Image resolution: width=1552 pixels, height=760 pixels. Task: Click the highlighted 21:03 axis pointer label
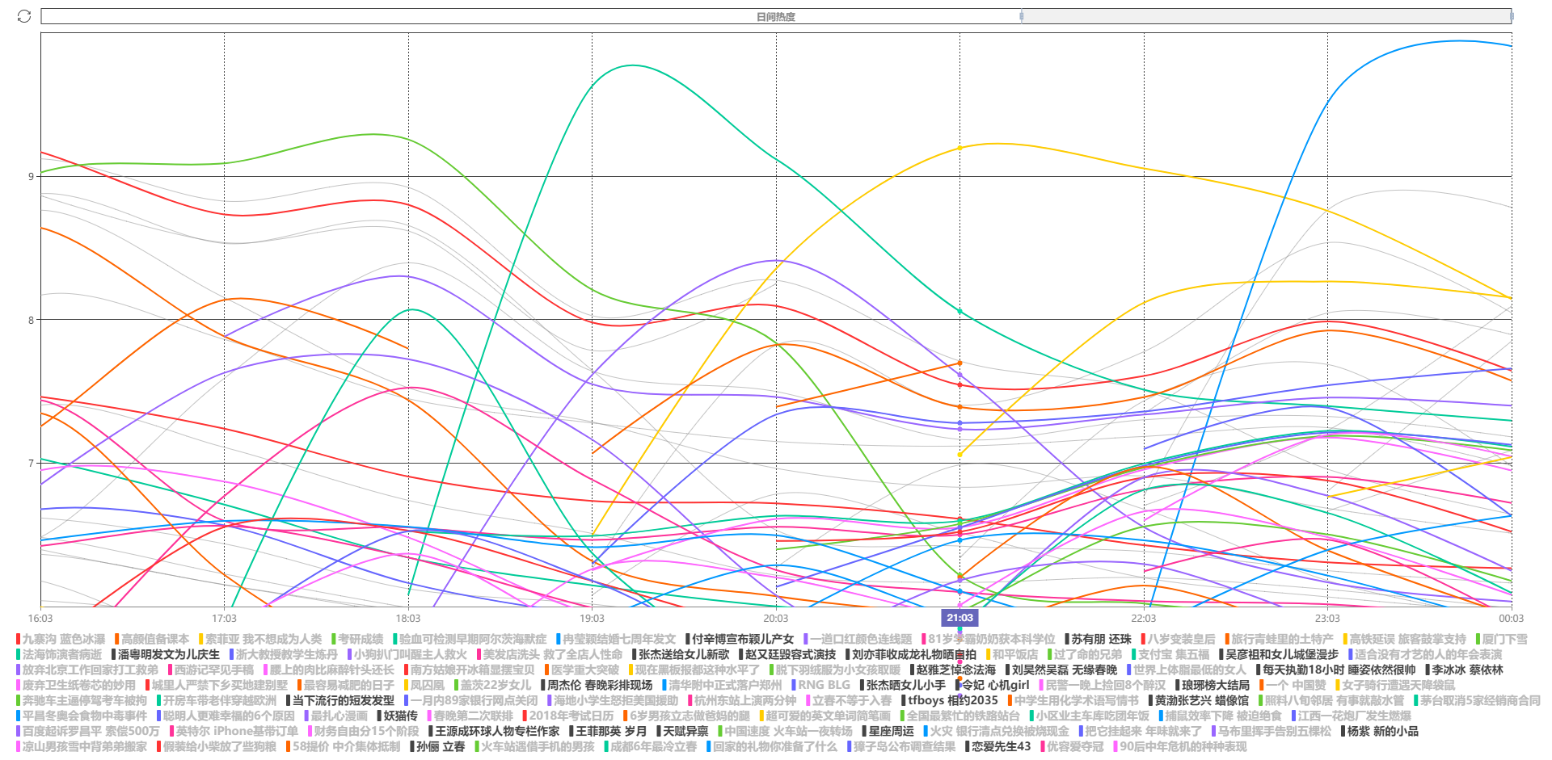[959, 618]
